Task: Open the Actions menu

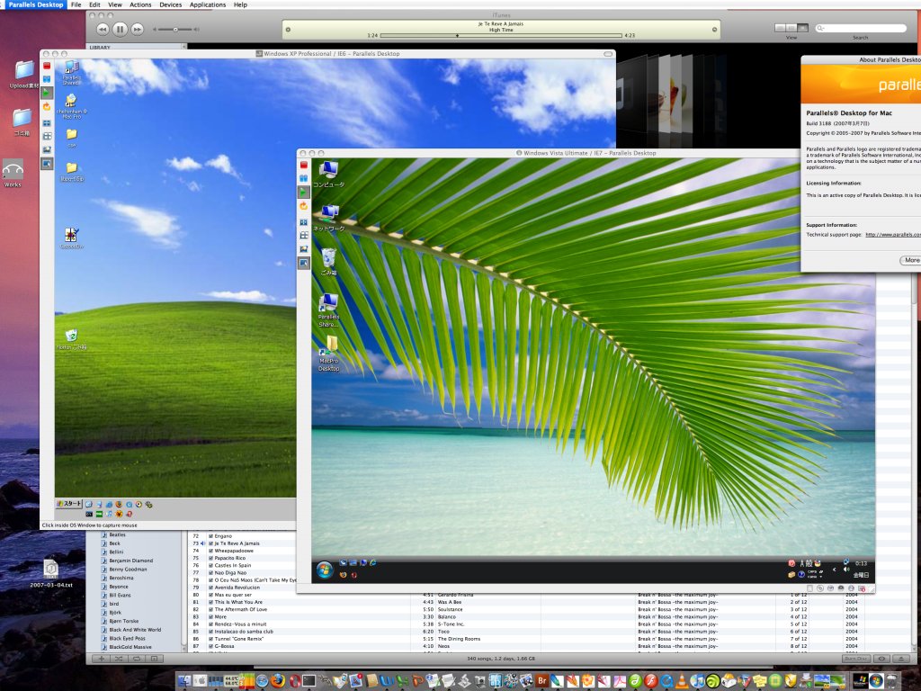Action: 140,4
